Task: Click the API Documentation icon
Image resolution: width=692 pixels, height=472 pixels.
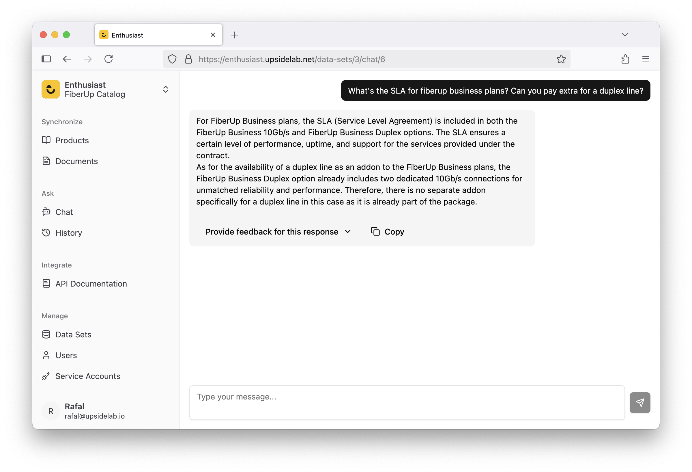Action: coord(47,284)
